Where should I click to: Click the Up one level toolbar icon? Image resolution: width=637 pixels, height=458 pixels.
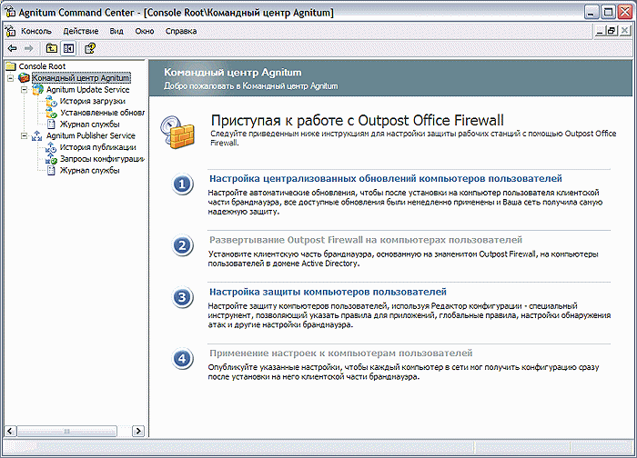click(x=51, y=49)
